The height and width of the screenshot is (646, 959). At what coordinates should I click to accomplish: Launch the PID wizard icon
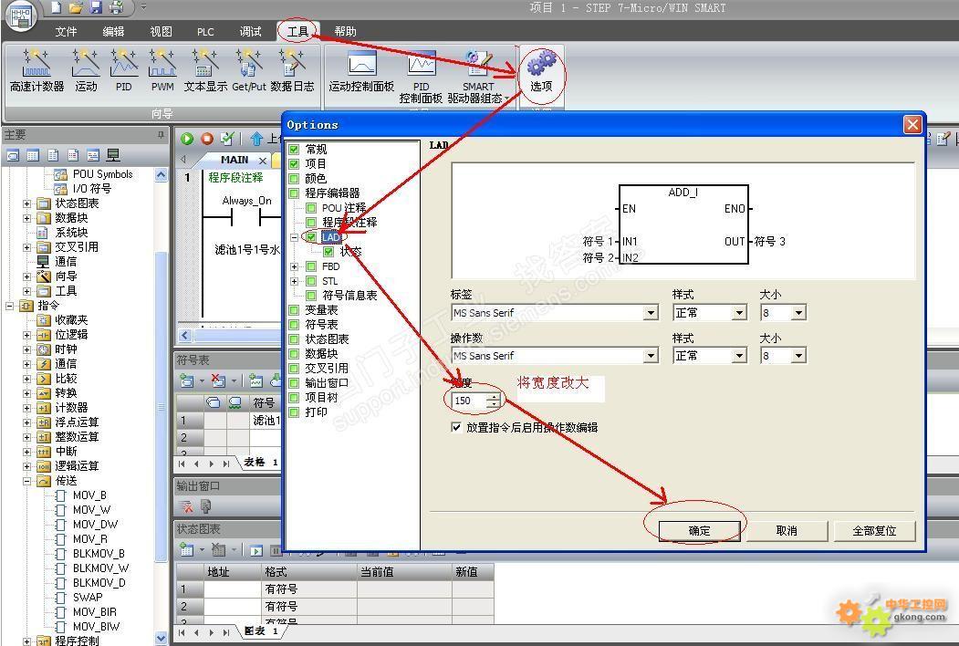pyautogui.click(x=123, y=70)
